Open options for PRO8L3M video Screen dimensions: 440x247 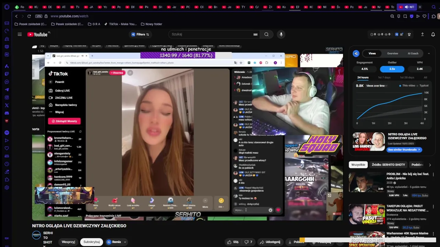(x=433, y=175)
